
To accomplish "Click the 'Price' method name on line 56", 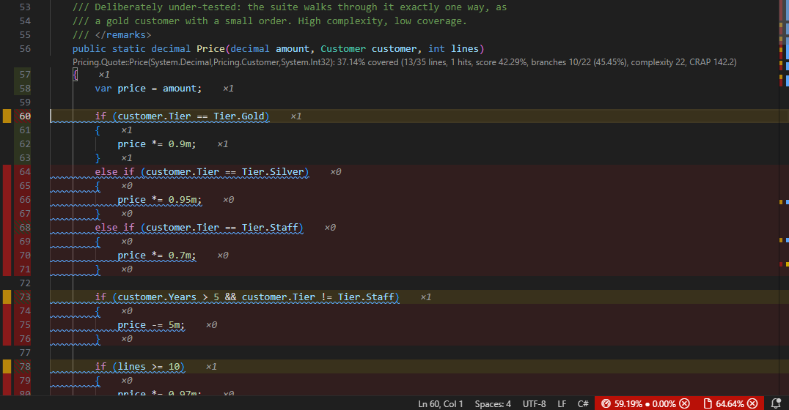I will pyautogui.click(x=210, y=49).
